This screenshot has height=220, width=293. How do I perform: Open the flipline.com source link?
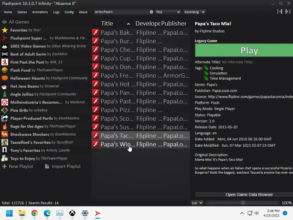[250, 97]
